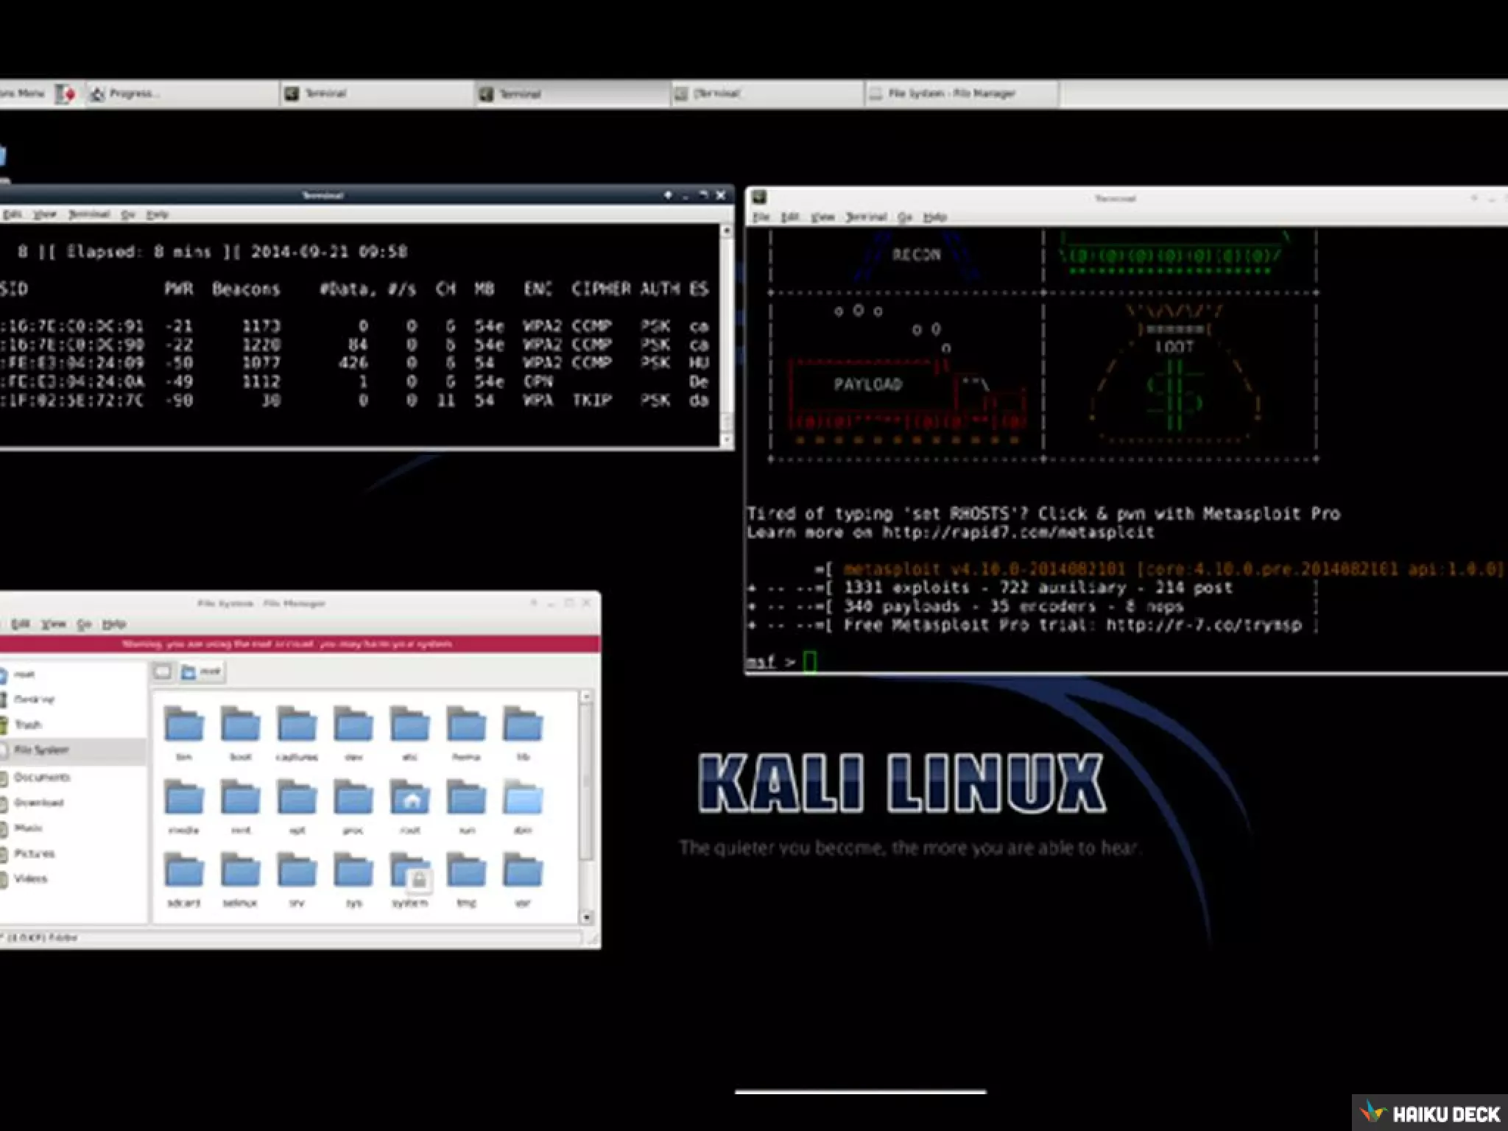The image size is (1508, 1131).
Task: Open Terminal menu in the Metasploit window
Action: point(866,217)
